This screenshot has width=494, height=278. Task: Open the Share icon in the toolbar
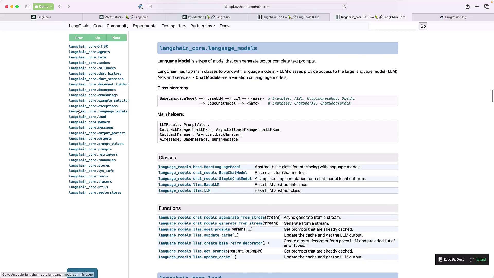point(467,7)
